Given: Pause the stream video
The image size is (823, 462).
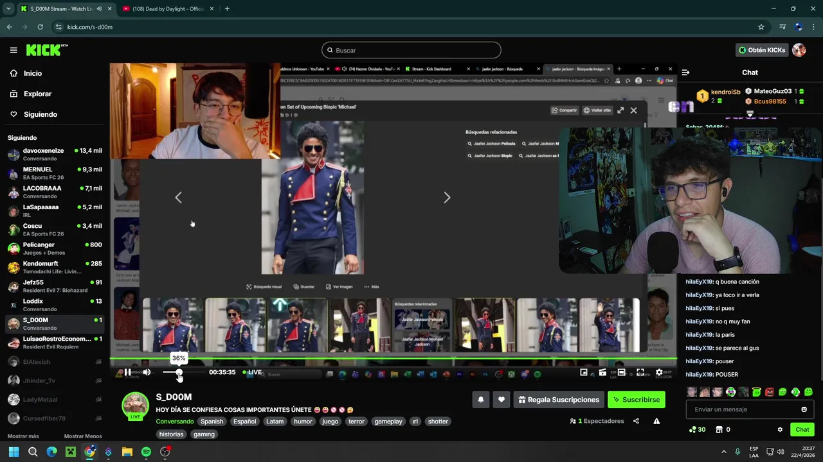Looking at the screenshot, I should click(x=127, y=372).
